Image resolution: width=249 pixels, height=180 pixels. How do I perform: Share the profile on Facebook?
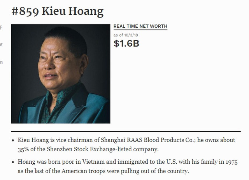[x=1, y=28]
